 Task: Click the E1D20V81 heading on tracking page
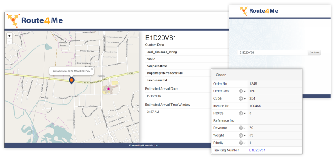(160, 38)
